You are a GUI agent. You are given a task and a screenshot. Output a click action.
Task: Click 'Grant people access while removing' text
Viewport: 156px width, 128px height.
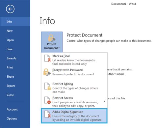(75, 102)
